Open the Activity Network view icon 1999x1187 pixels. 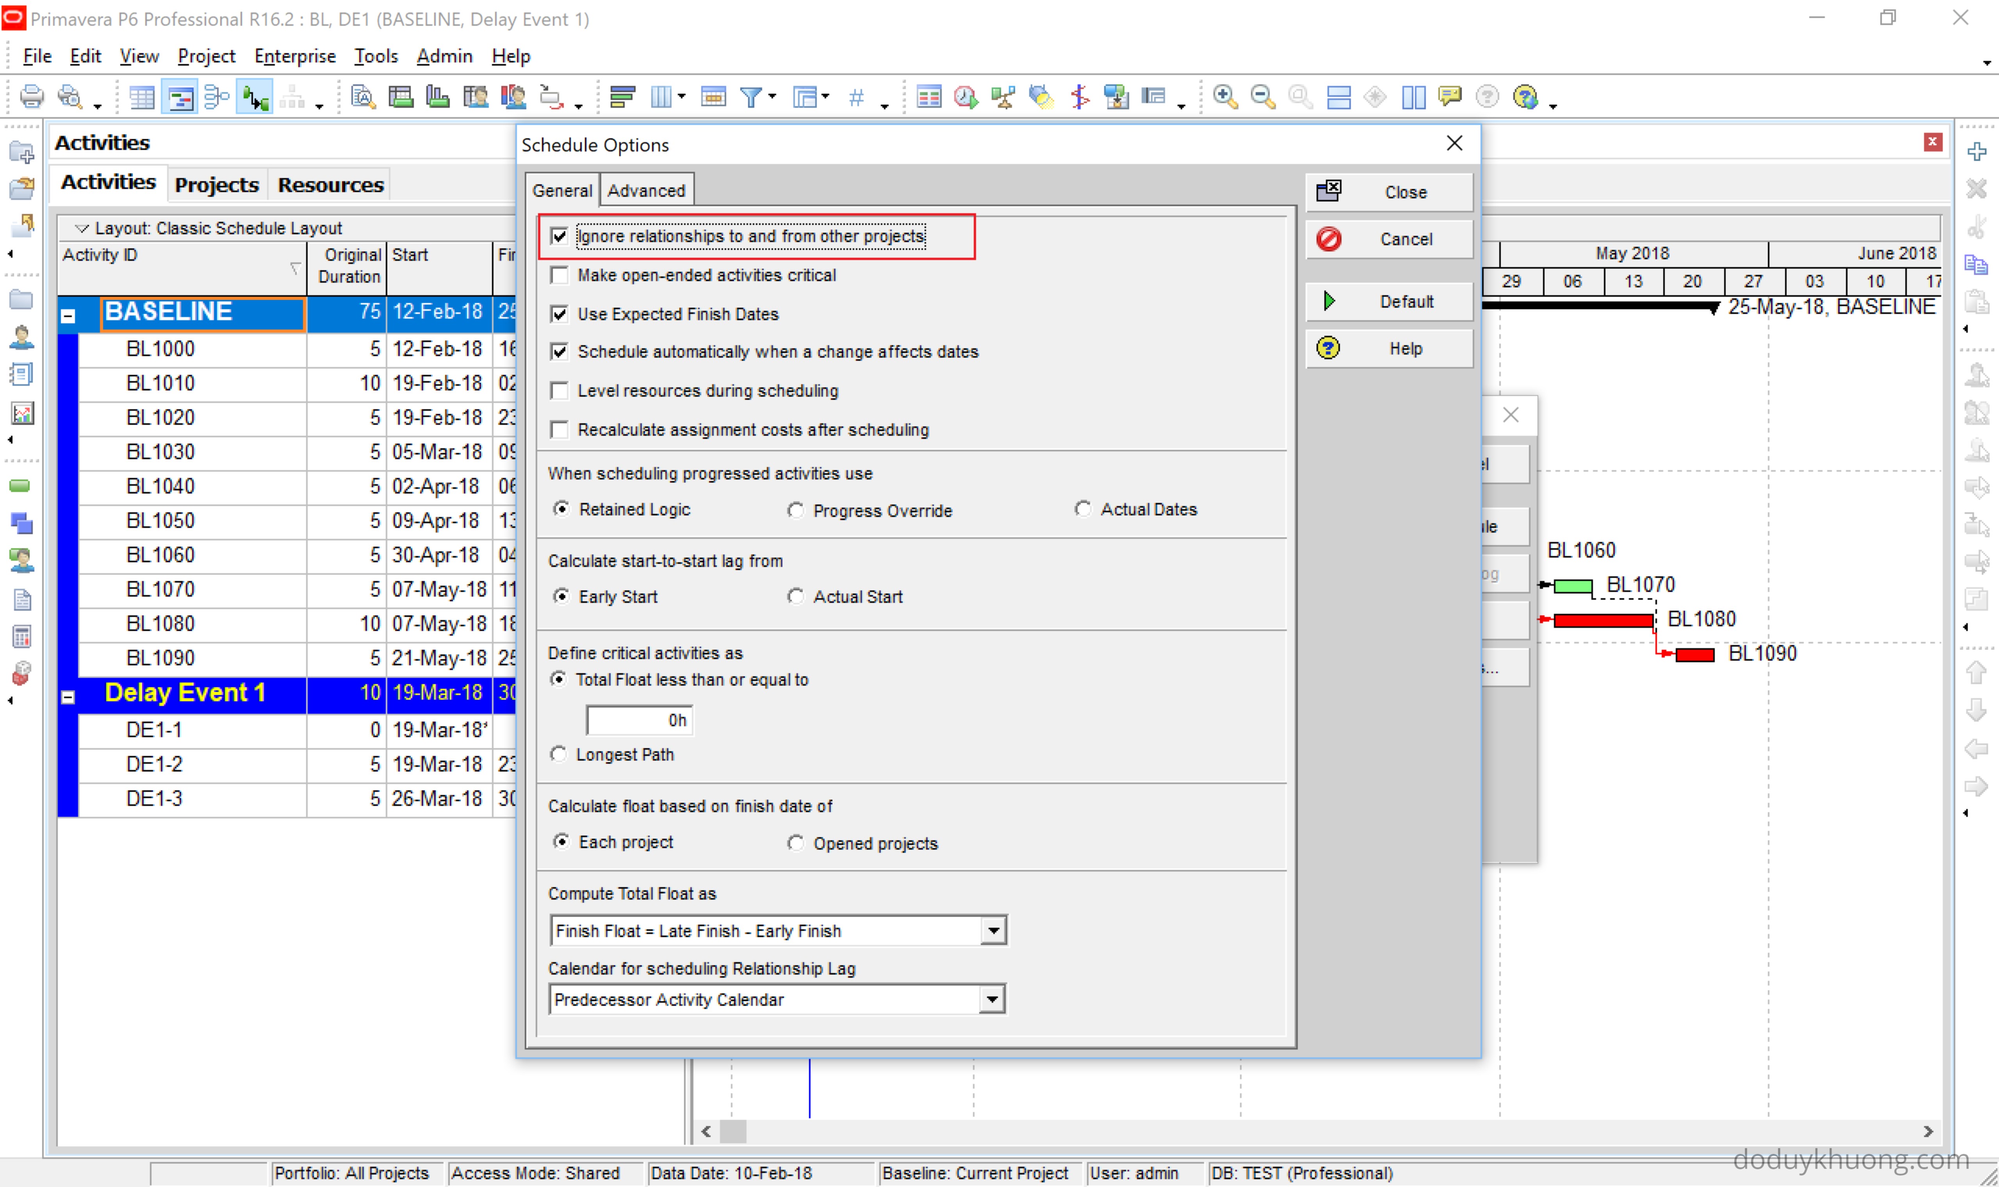216,98
